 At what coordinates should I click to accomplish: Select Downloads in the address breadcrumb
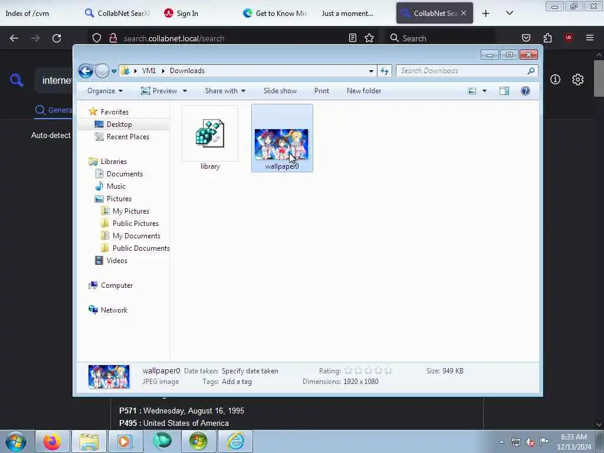point(187,71)
